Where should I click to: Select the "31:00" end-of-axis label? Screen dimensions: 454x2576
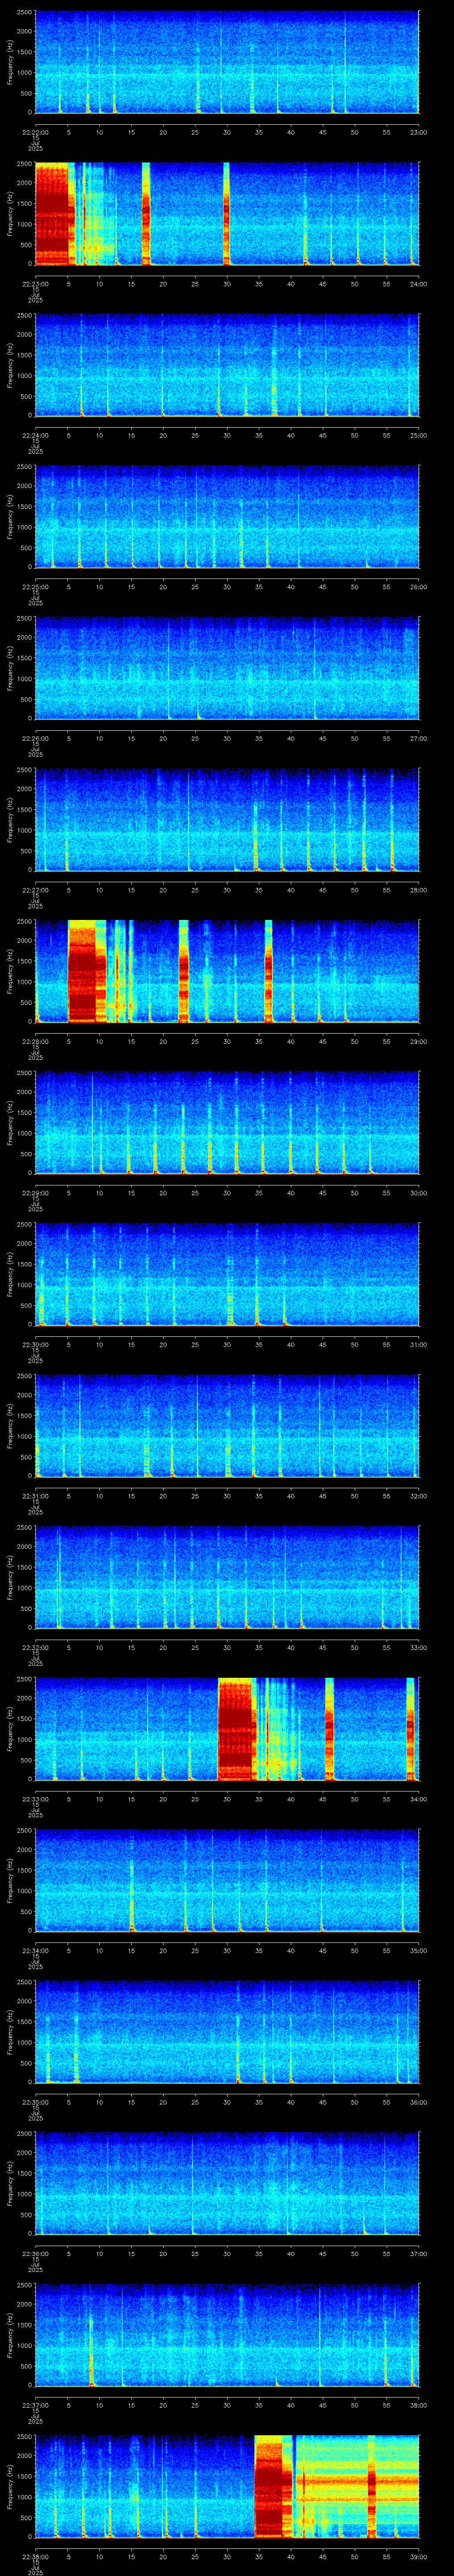(418, 1344)
